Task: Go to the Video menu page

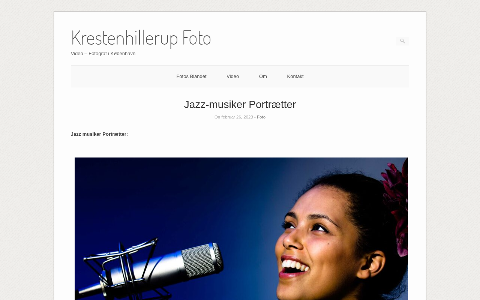Action: (232, 76)
